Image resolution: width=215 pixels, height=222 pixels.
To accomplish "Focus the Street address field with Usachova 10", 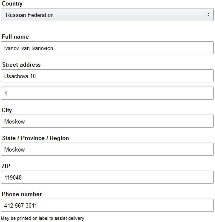I will [x=107, y=76].
